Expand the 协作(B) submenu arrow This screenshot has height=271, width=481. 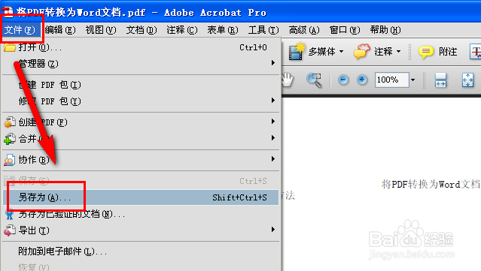pyautogui.click(x=272, y=159)
